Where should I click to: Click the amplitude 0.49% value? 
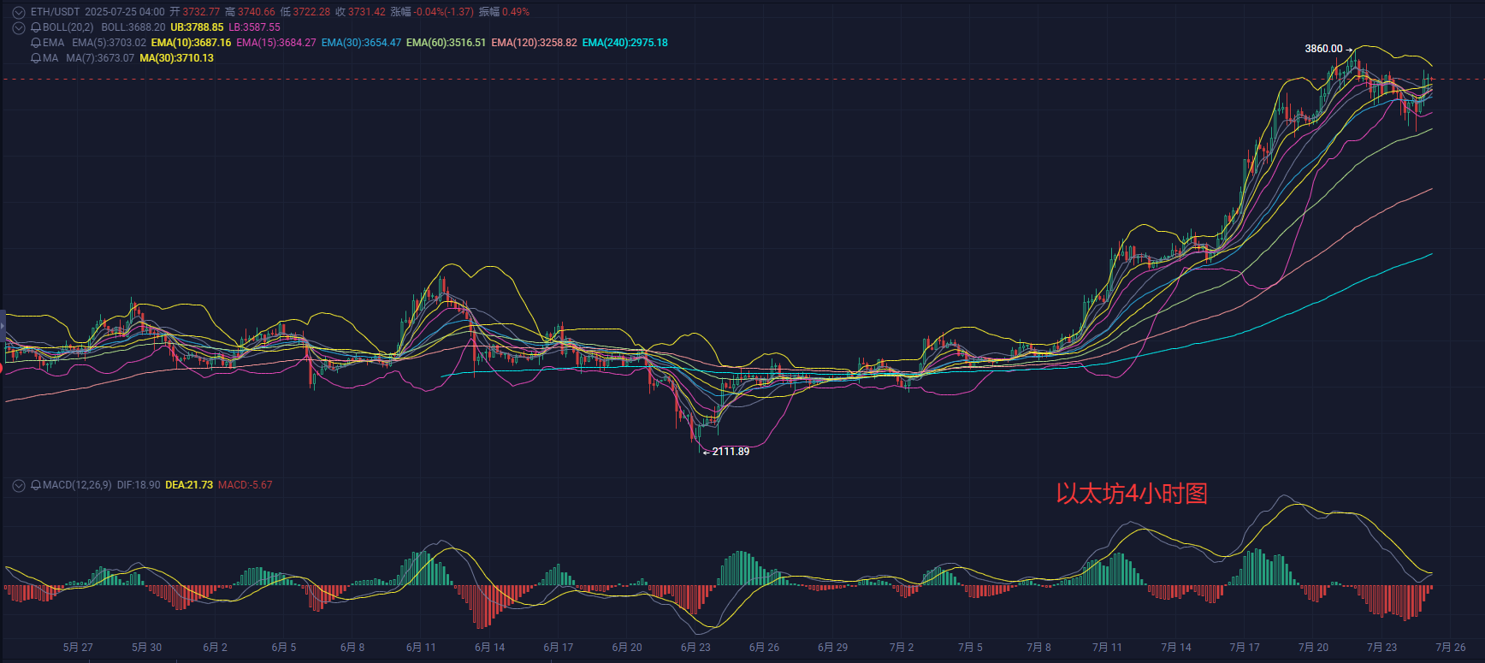516,12
